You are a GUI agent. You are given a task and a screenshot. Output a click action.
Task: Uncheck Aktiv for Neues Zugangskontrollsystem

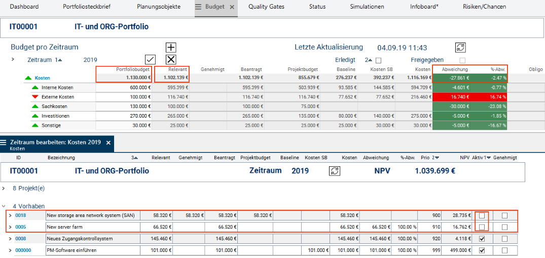482,239
